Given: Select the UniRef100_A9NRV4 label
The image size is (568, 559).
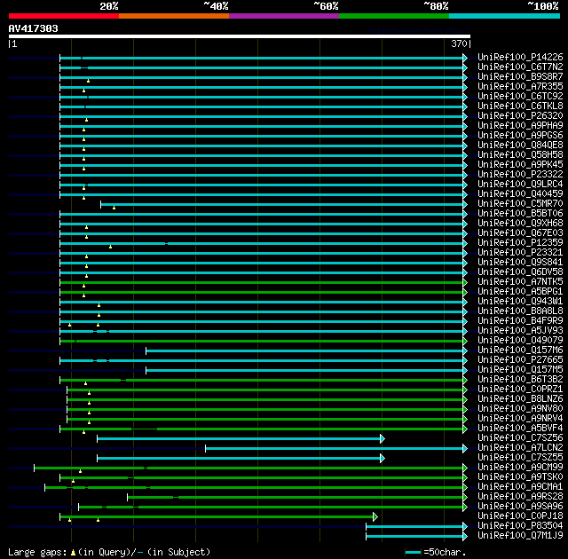Looking at the screenshot, I should [x=520, y=419].
